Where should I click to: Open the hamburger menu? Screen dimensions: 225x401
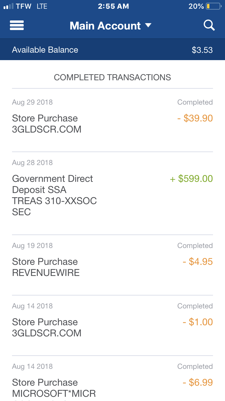(17, 26)
